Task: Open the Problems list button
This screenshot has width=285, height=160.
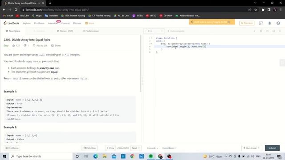Action: point(12,148)
